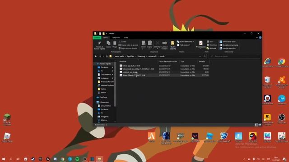Open the Nuevo elemento dropdown
The width and height of the screenshot is (289, 162).
[185, 42]
